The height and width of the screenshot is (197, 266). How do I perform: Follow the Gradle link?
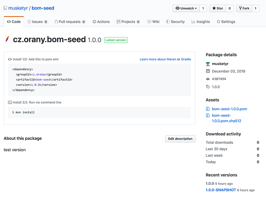coord(186,59)
